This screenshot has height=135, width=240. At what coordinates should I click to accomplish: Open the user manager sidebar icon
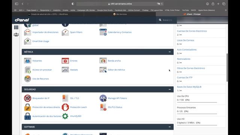point(16,34)
